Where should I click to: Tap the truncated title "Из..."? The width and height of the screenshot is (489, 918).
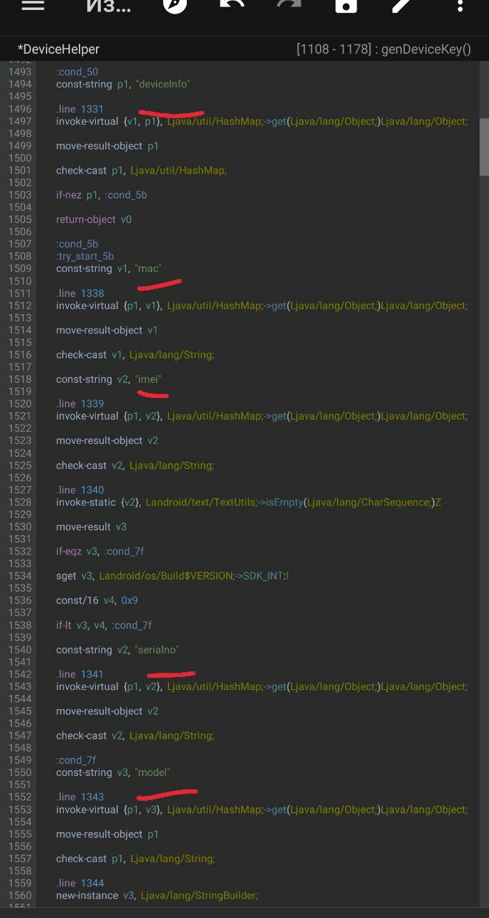(109, 6)
